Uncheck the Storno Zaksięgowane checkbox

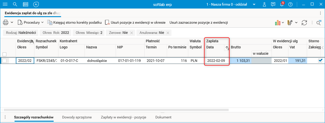(x=320, y=61)
